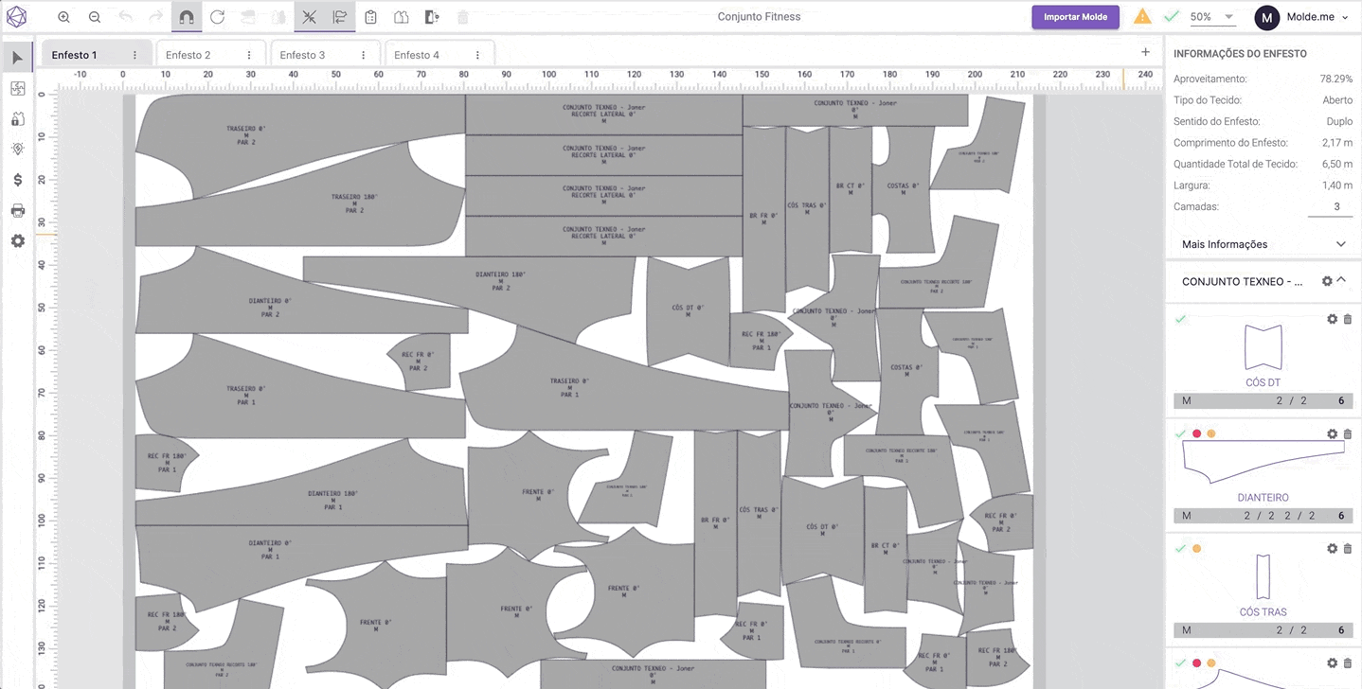1362x689 pixels.
Task: Click the Importar Molde button
Action: 1075,17
